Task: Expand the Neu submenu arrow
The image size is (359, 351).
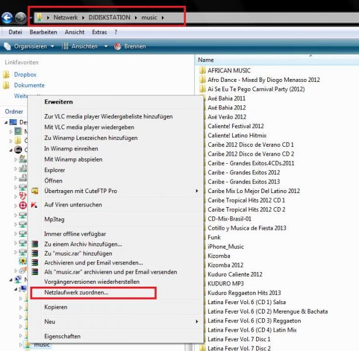Action: [197, 322]
